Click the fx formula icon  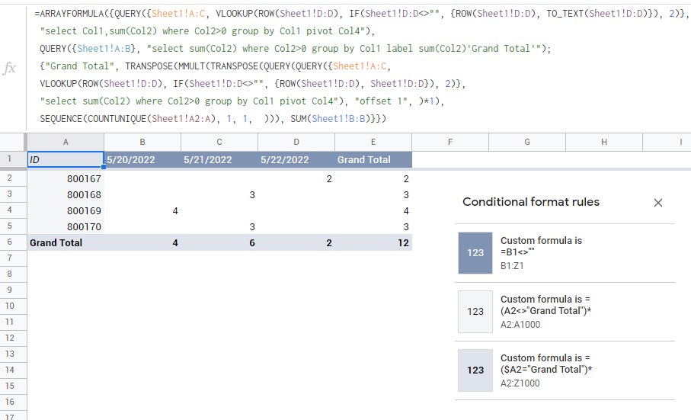pyautogui.click(x=9, y=68)
